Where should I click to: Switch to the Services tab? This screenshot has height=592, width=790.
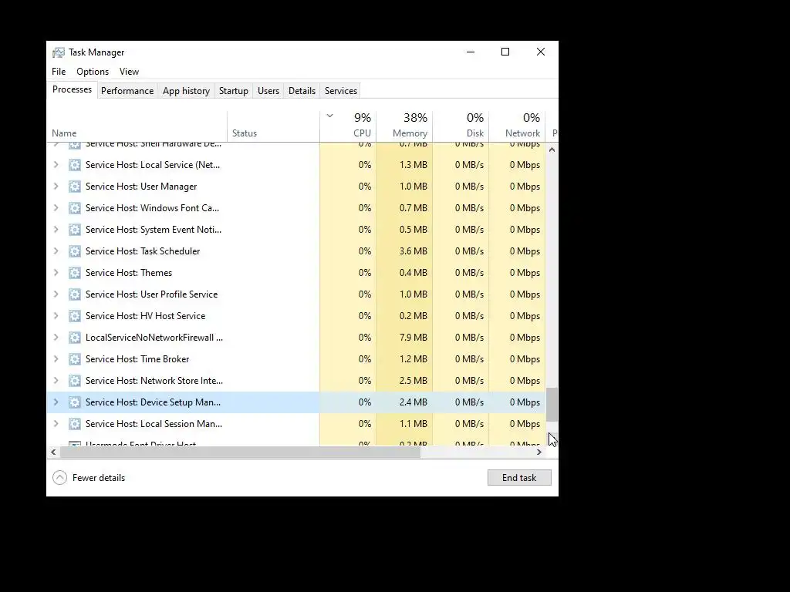pyautogui.click(x=340, y=91)
